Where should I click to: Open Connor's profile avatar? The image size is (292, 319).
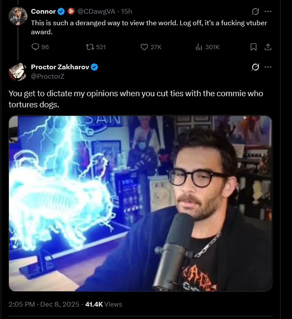tap(18, 16)
